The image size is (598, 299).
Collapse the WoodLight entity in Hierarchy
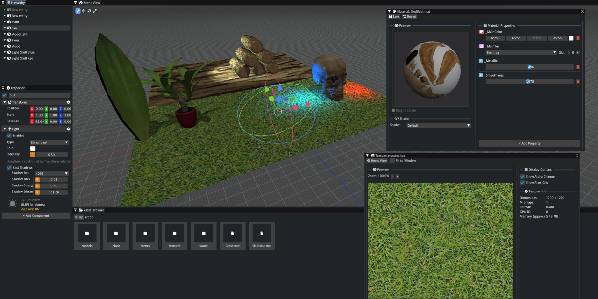(5, 34)
